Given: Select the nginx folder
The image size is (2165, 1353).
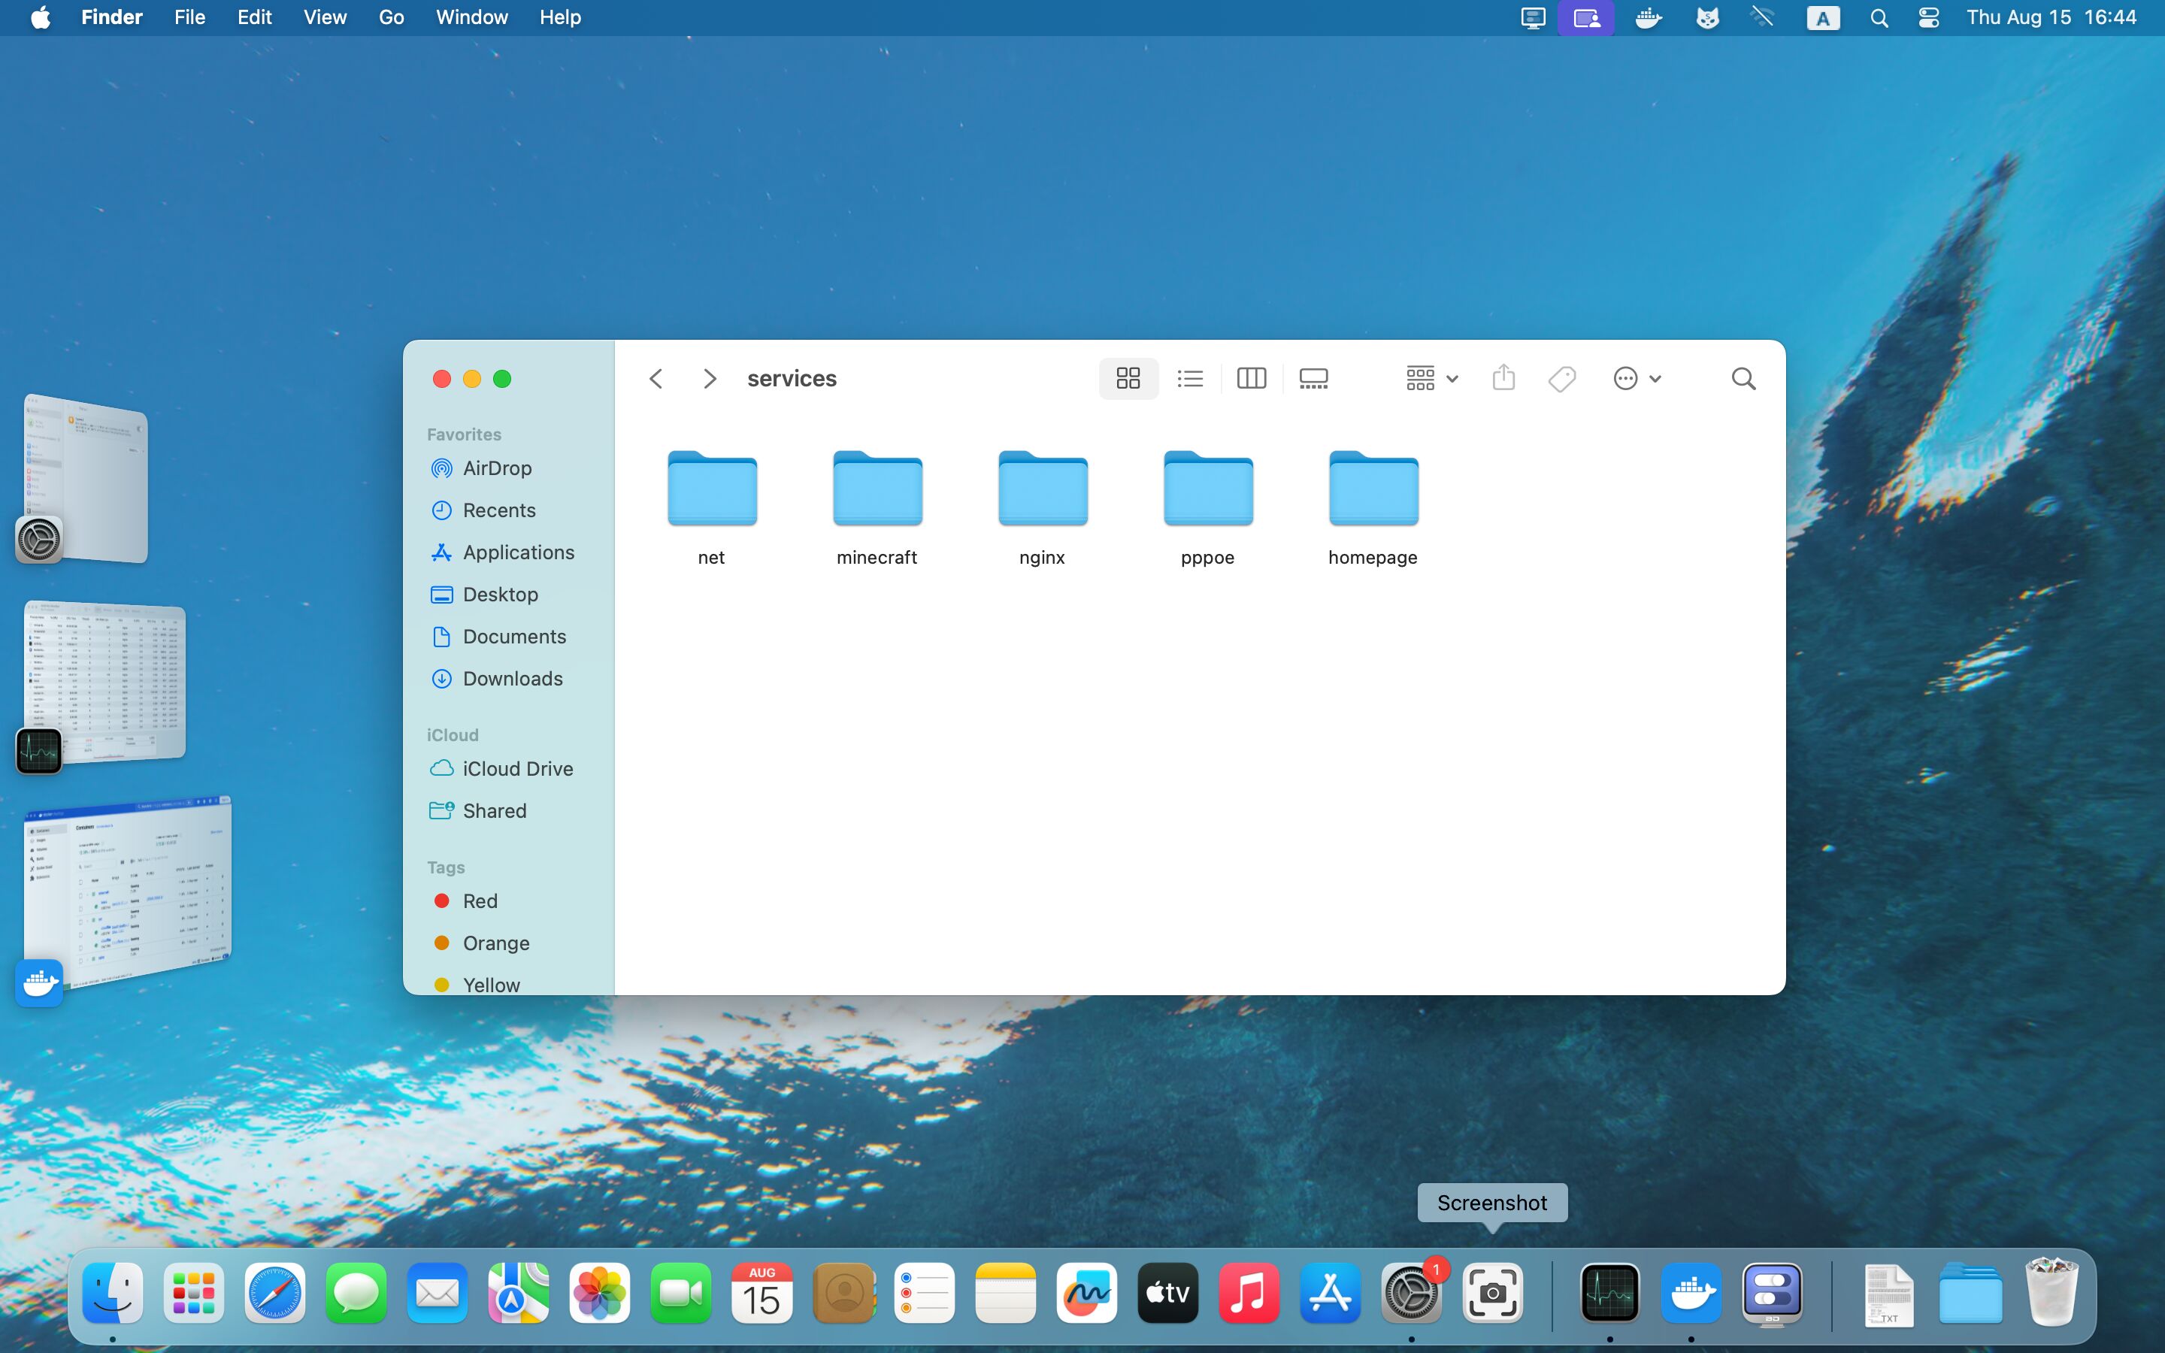Looking at the screenshot, I should pos(1042,507).
